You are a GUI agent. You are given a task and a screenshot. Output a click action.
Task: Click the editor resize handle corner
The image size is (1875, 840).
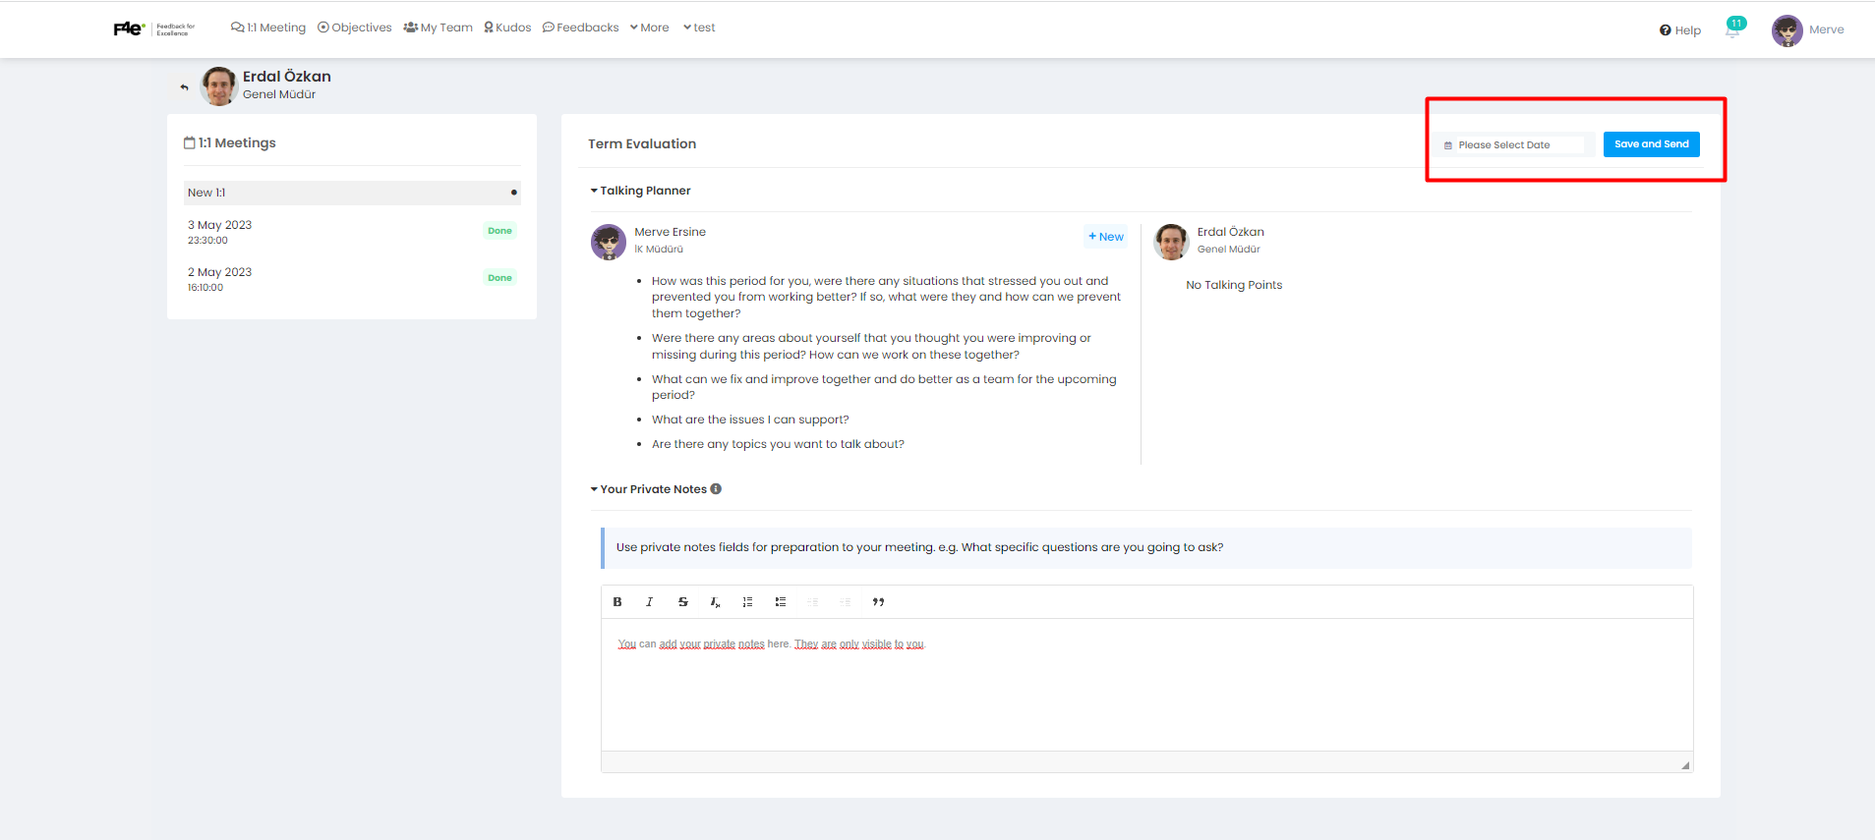click(1685, 765)
